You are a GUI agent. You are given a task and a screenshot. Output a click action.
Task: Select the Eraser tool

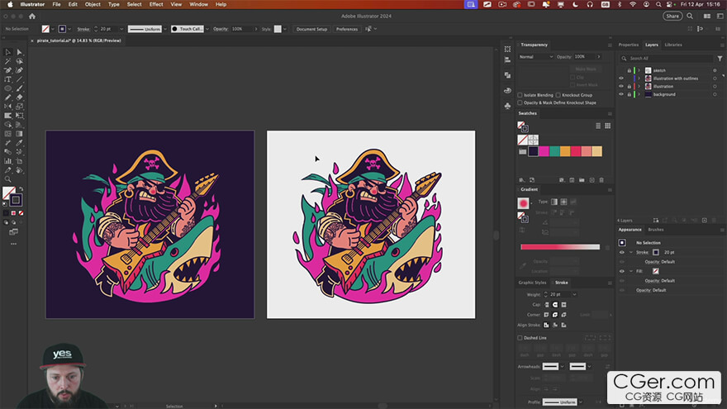click(20, 97)
